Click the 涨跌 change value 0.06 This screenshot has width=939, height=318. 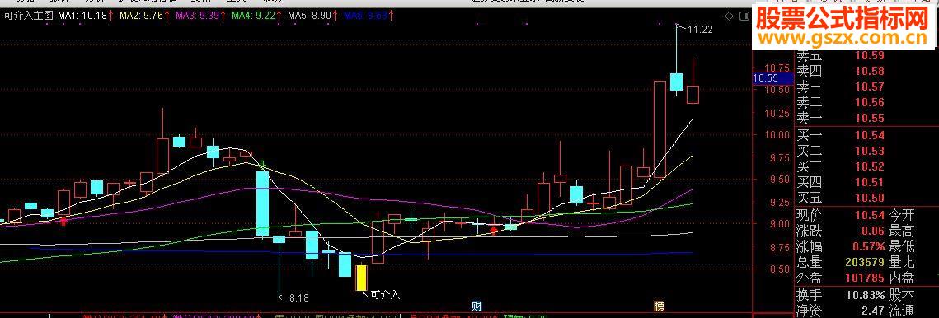point(873,231)
